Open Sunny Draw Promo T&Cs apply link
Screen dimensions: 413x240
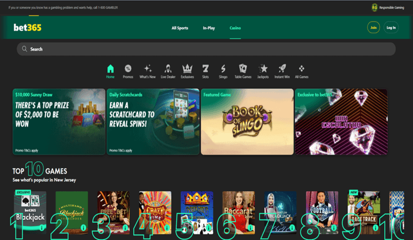tap(27, 150)
